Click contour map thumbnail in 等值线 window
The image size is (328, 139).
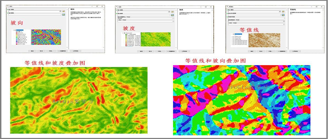(x=265, y=40)
